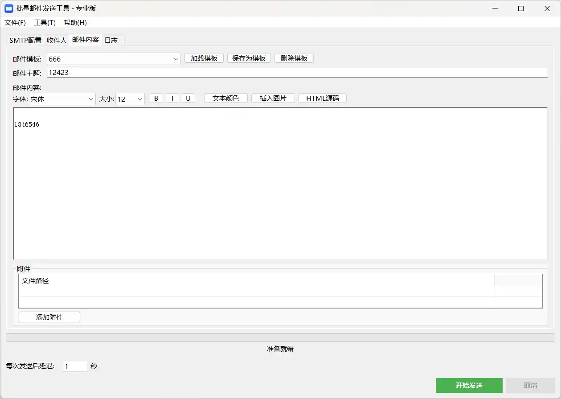
Task: Click the HTML源码 button
Action: 323,98
